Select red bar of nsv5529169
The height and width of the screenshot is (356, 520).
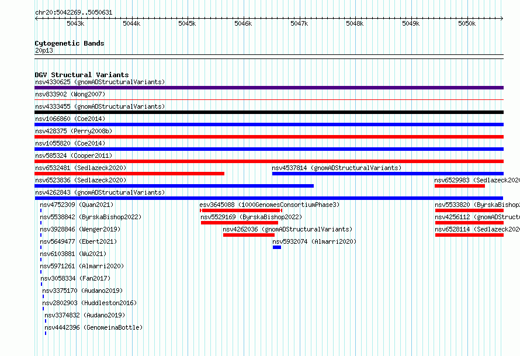(240, 223)
